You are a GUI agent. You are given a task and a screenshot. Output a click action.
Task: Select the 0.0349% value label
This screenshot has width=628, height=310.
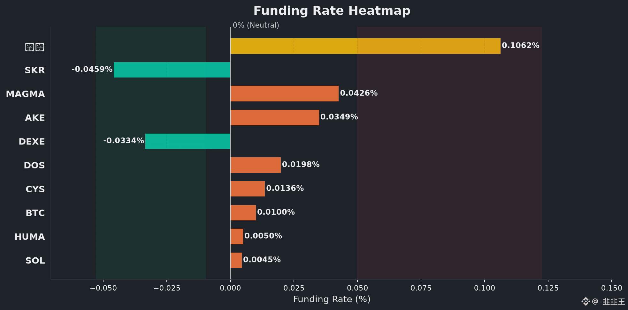[x=339, y=117]
